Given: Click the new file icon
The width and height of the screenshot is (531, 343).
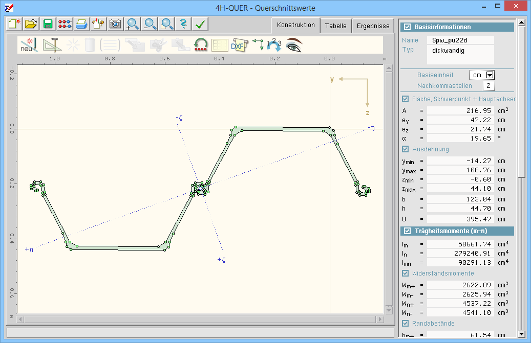Looking at the screenshot, I should coord(14,24).
